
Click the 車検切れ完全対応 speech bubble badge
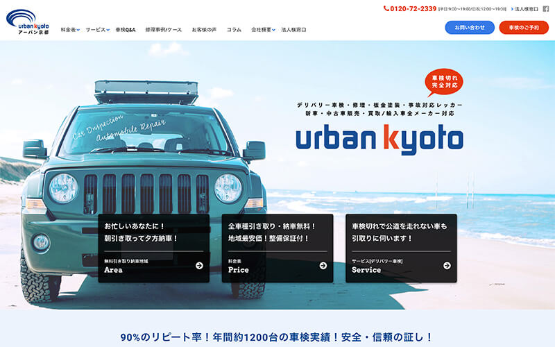click(x=444, y=83)
